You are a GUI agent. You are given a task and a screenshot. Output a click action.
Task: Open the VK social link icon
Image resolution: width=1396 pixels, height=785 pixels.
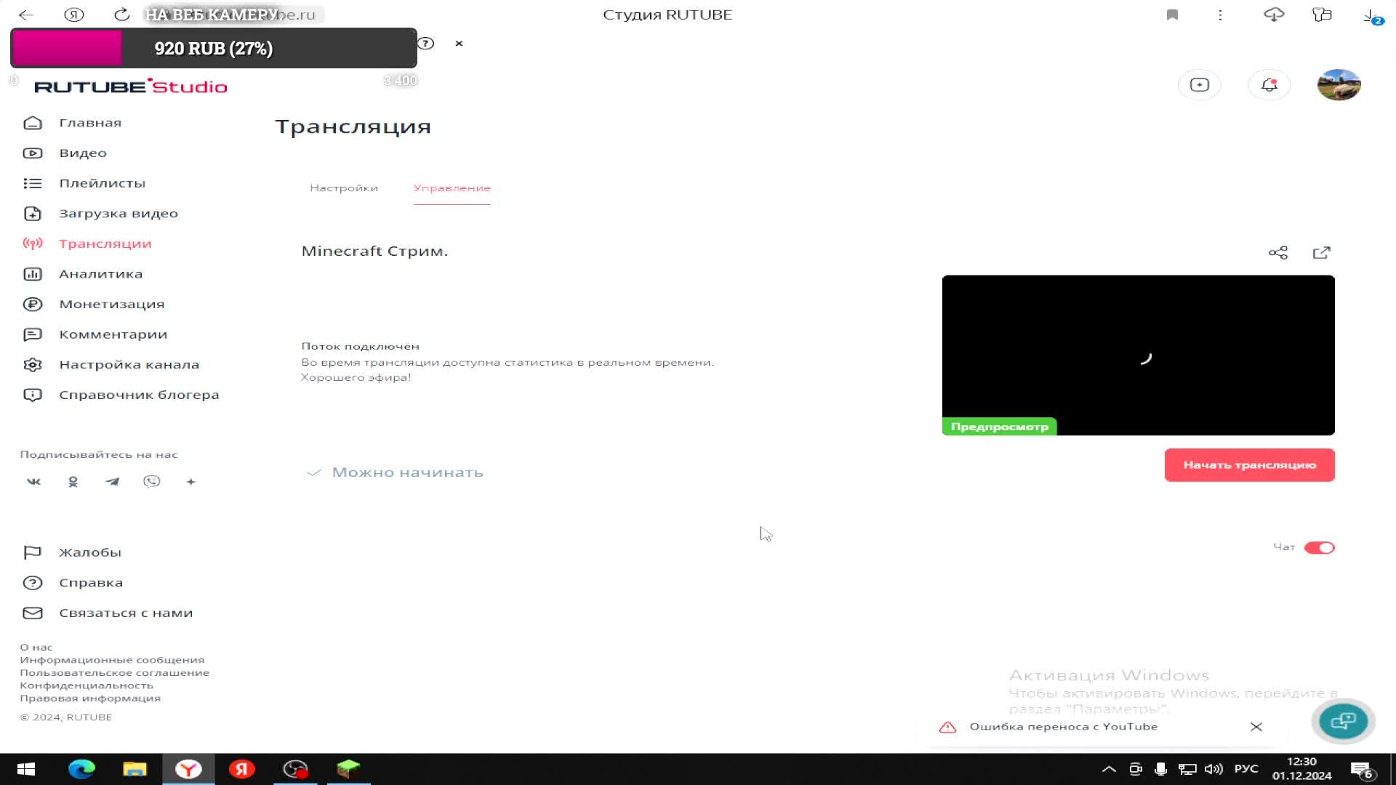(x=33, y=482)
